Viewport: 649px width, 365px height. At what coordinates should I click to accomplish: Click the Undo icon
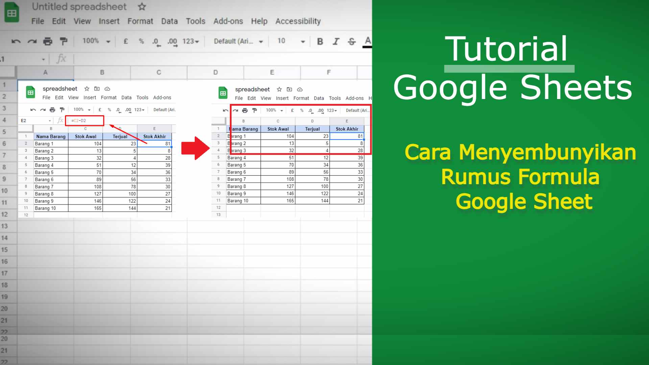(16, 41)
